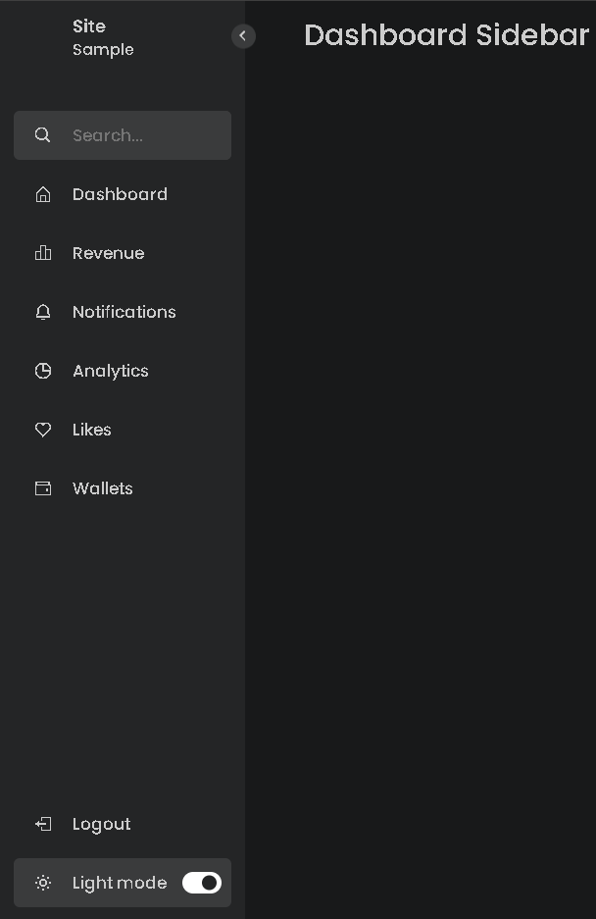Click the Light mode sun icon
Viewport: 596px width, 919px height.
42,883
